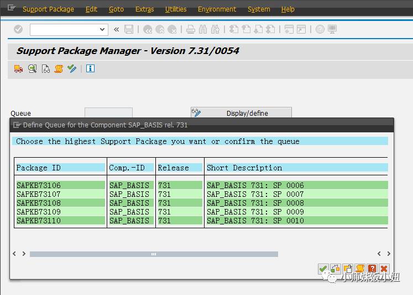The height and width of the screenshot is (295, 413).
Task: Click the Cancel icon in toolbar
Action: (172, 29)
